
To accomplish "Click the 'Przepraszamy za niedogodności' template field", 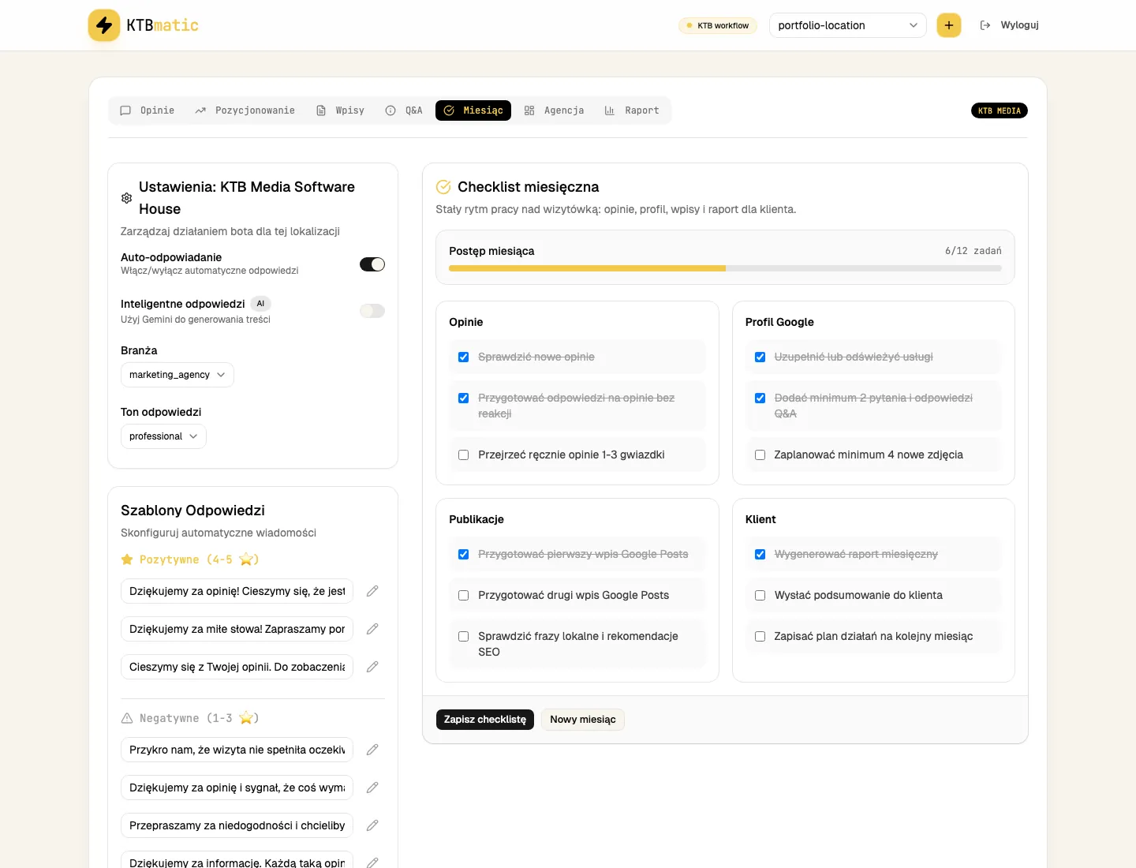I will pyautogui.click(x=237, y=825).
